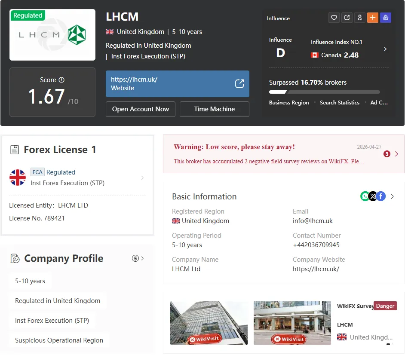Open the first WikiVisit building photo
Screen dimensions: 405x355
[209, 323]
